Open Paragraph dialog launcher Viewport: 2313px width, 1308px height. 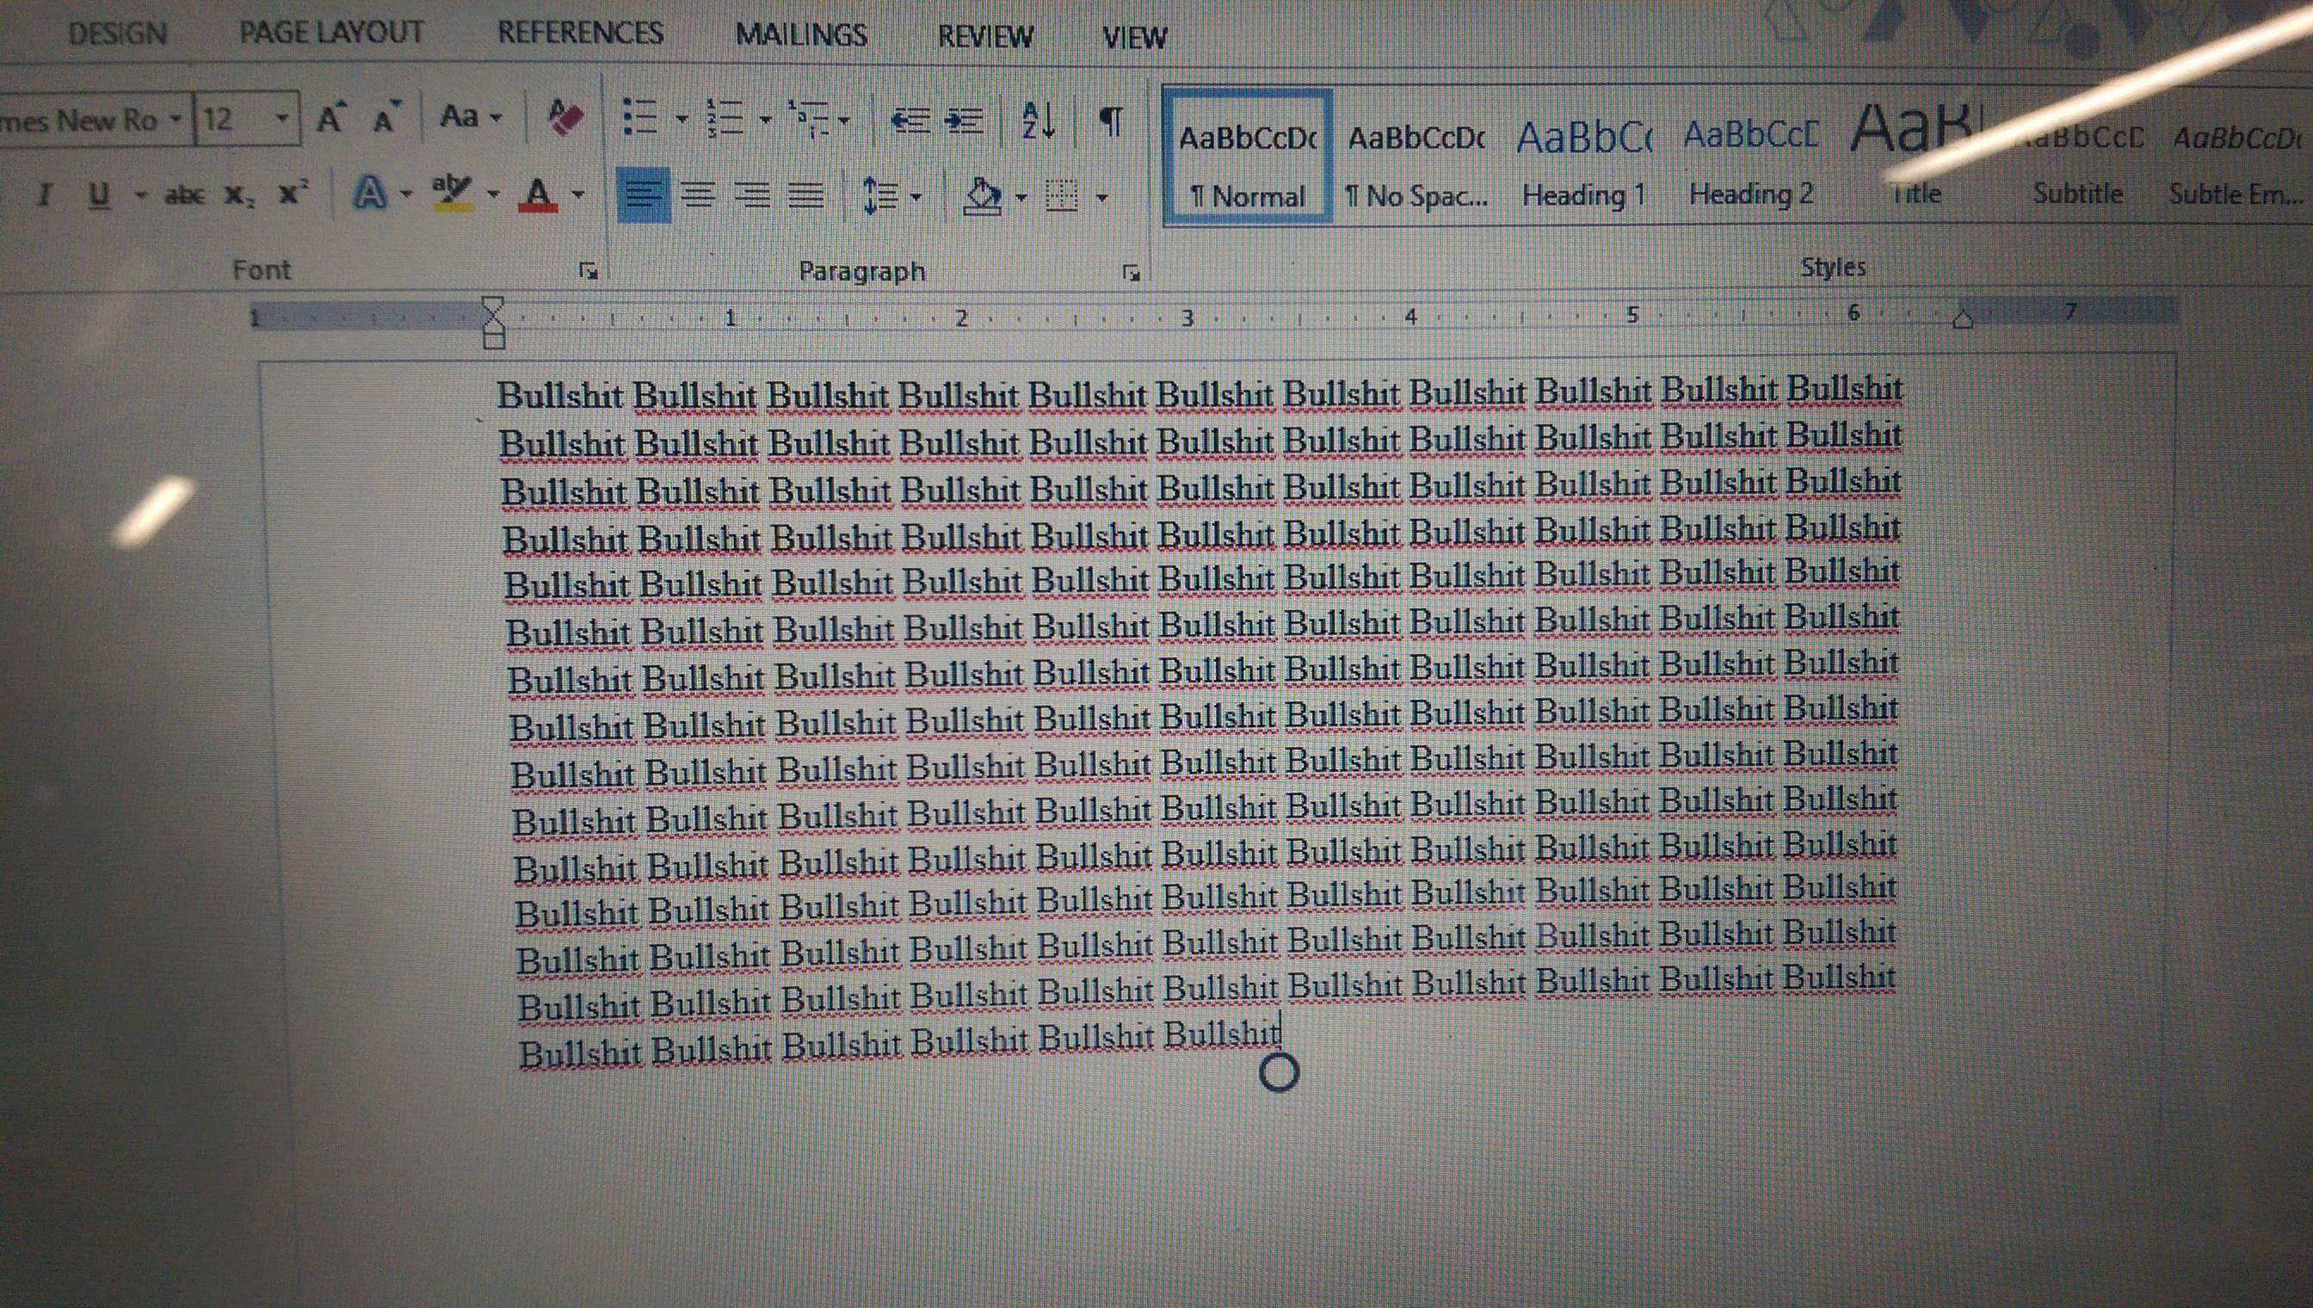[1131, 272]
